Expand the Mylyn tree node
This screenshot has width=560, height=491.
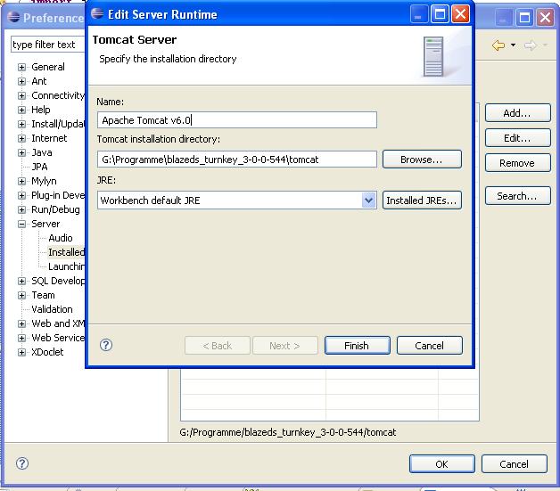coord(21,181)
